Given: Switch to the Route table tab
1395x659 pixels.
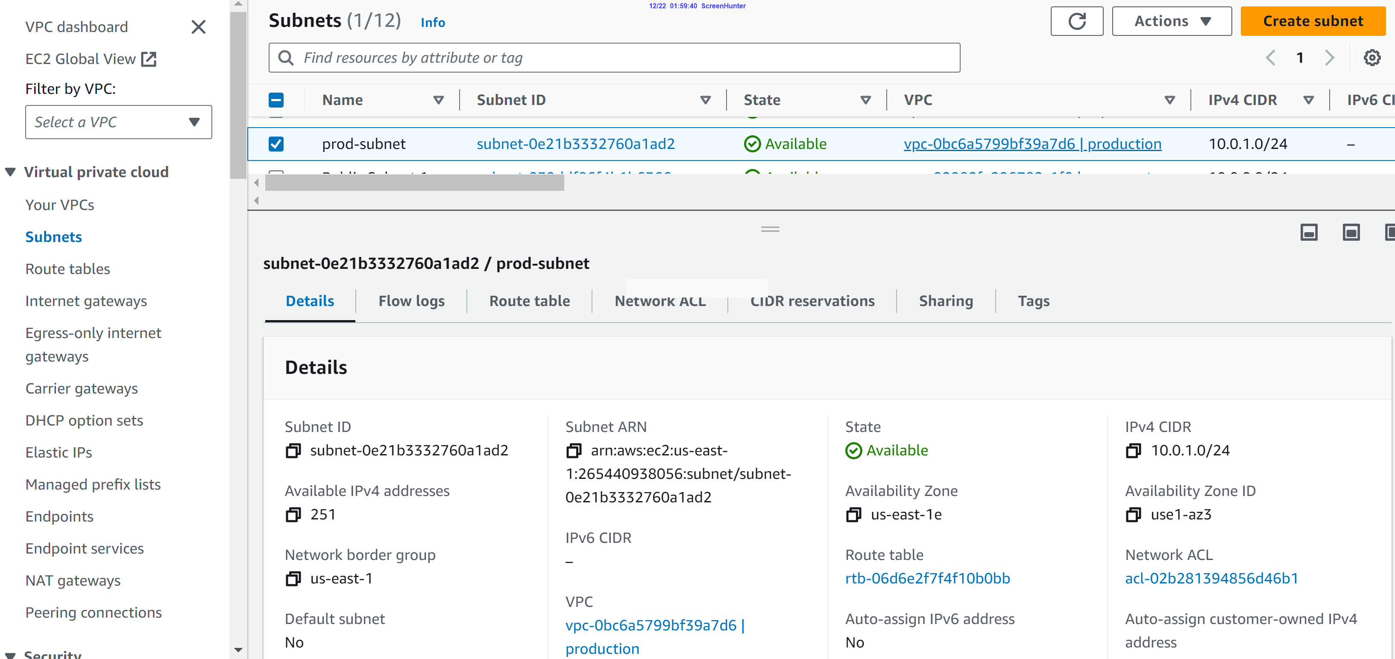Looking at the screenshot, I should [529, 301].
